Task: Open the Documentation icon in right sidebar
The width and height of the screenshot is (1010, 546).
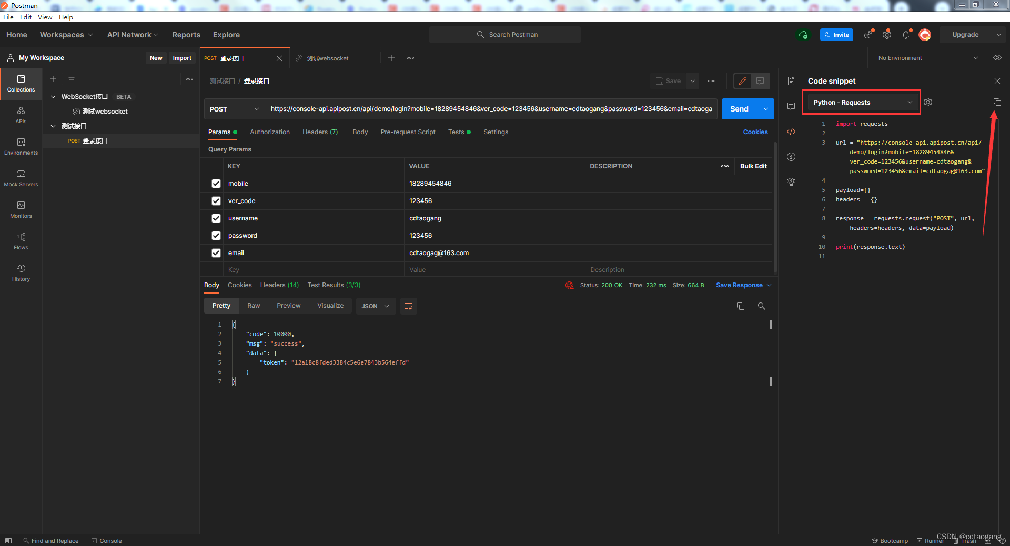Action: (x=791, y=81)
